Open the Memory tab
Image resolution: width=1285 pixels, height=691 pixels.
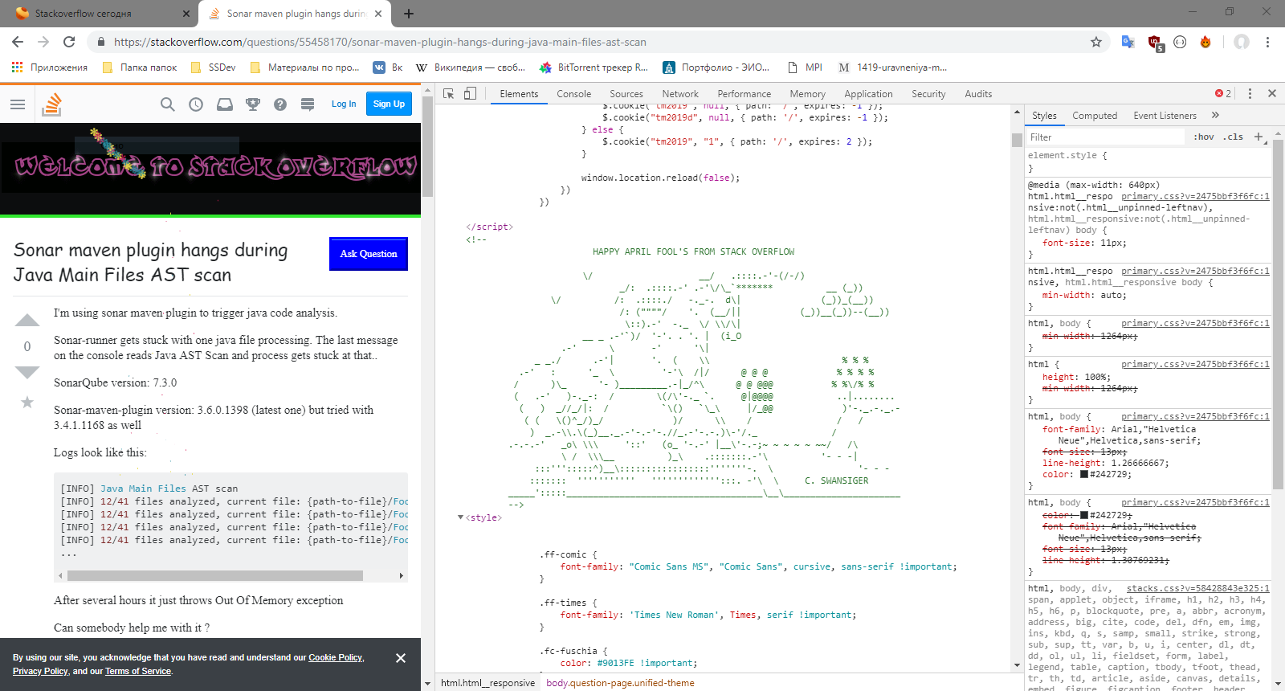click(x=807, y=94)
